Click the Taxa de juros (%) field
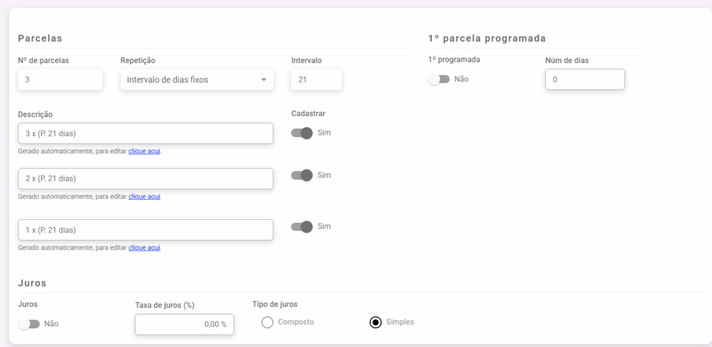The width and height of the screenshot is (712, 347). point(184,324)
